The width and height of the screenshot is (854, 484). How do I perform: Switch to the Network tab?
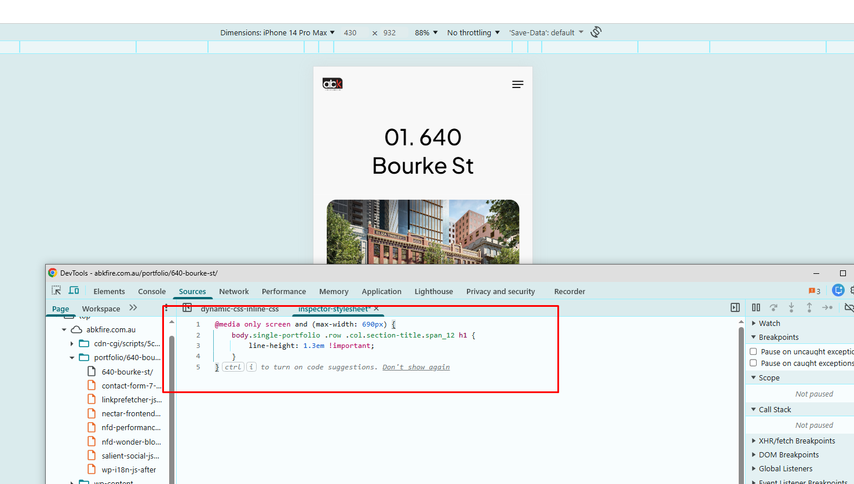[x=233, y=291]
